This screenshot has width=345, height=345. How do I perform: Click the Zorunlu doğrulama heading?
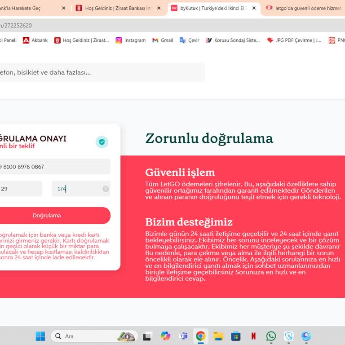coord(209,139)
